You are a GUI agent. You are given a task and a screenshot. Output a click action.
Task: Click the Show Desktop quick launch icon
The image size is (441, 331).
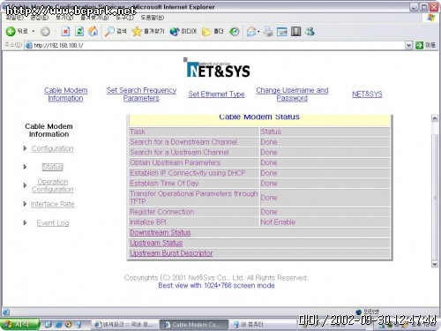[x=49, y=325]
